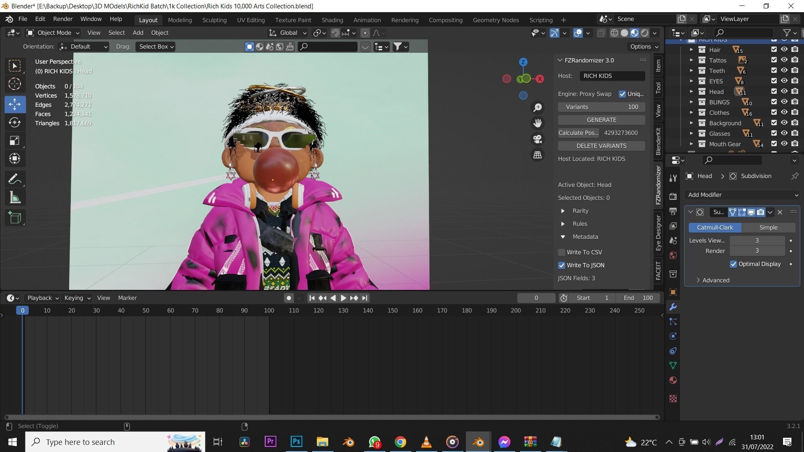
Task: Open the Modifiers wrench properties tab
Action: point(673,307)
